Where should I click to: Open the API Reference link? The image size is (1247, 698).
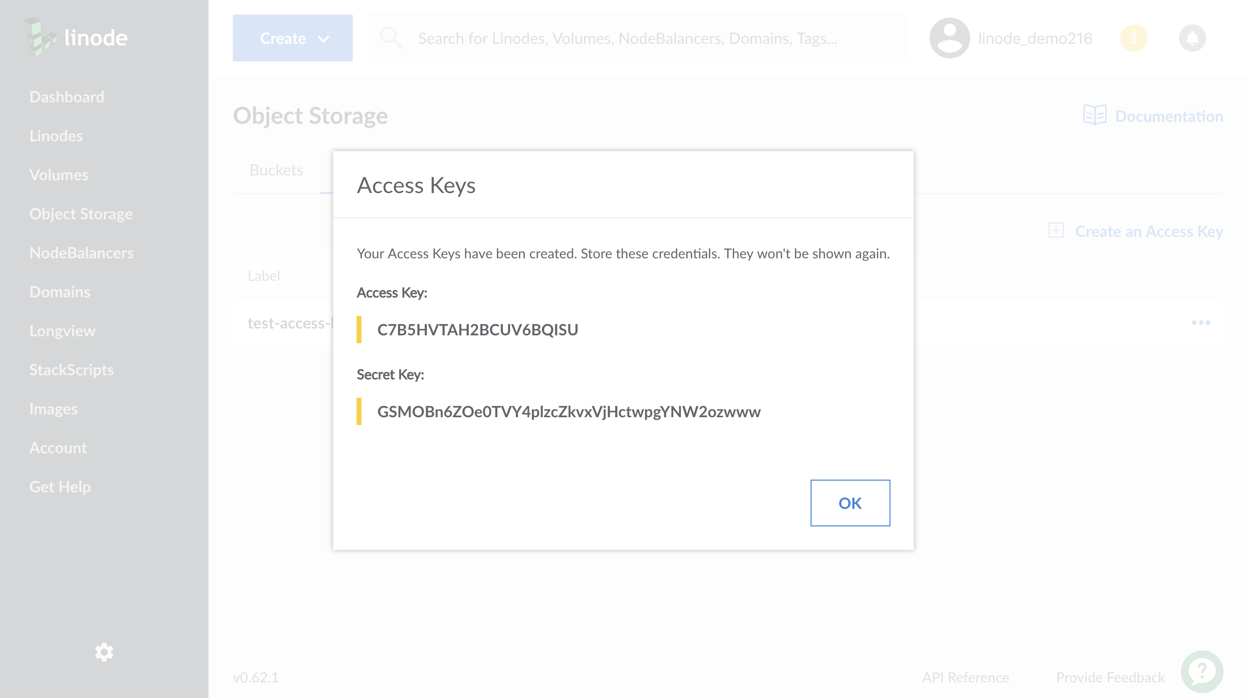pyautogui.click(x=965, y=678)
